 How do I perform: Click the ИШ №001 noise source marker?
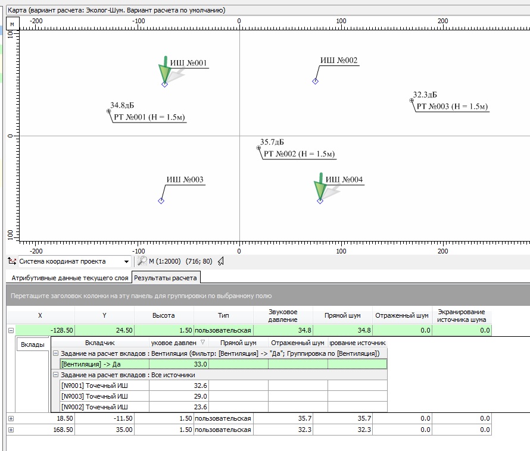click(164, 84)
